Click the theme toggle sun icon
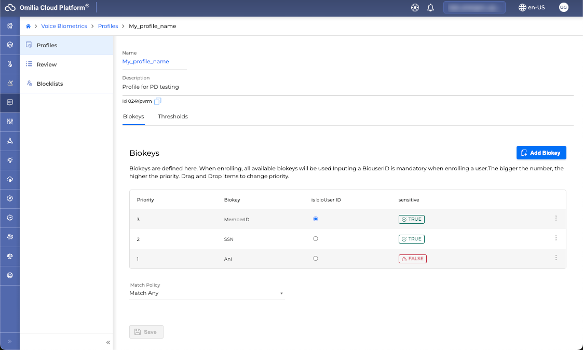583x350 pixels. coord(415,8)
